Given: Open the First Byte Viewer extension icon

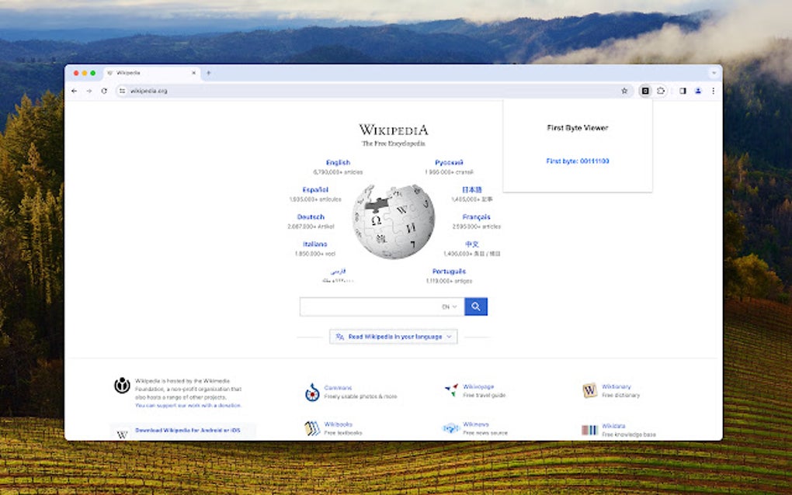Looking at the screenshot, I should 644,91.
